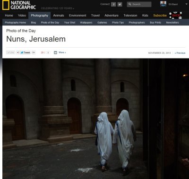Open Newsletters section
The height and width of the screenshot is (179, 189).
(x=172, y=23)
